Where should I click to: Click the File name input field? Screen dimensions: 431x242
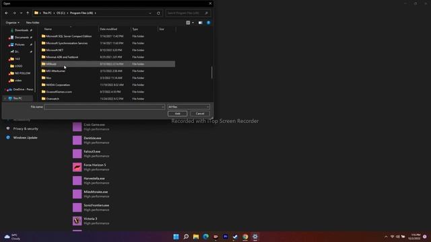(x=104, y=107)
